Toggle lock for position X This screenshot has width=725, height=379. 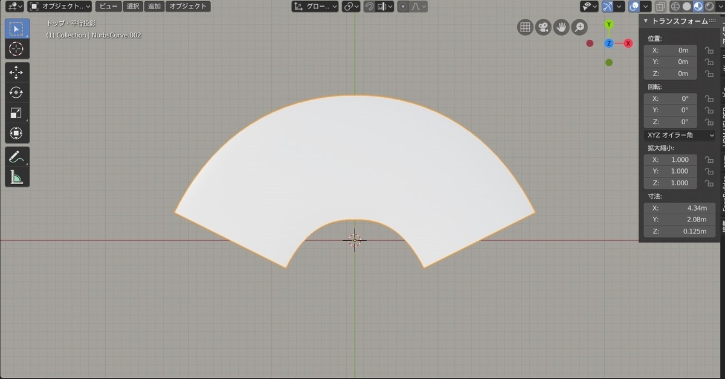(709, 50)
